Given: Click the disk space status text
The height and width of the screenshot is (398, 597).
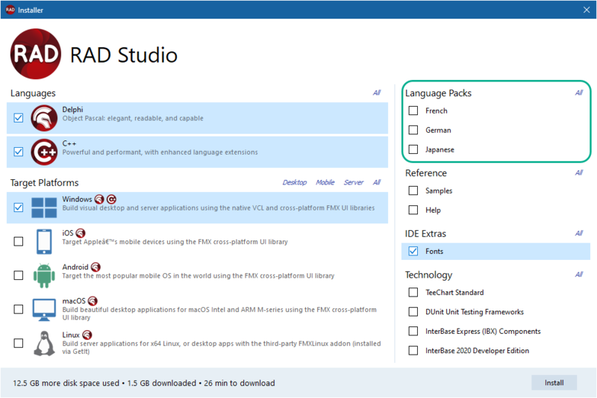Looking at the screenshot, I should (x=144, y=383).
